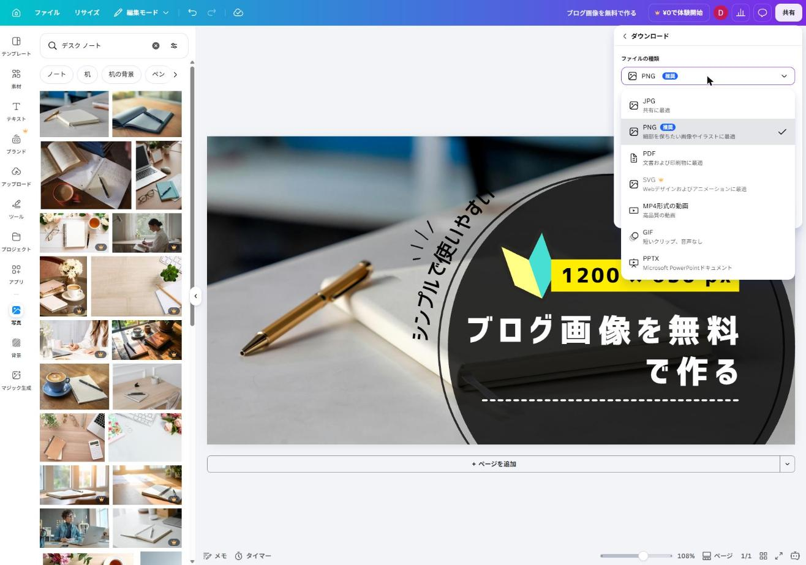Expand the add page options arrow
Image resolution: width=806 pixels, height=565 pixels.
(788, 464)
